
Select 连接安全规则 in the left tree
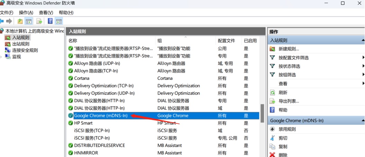point(25,50)
